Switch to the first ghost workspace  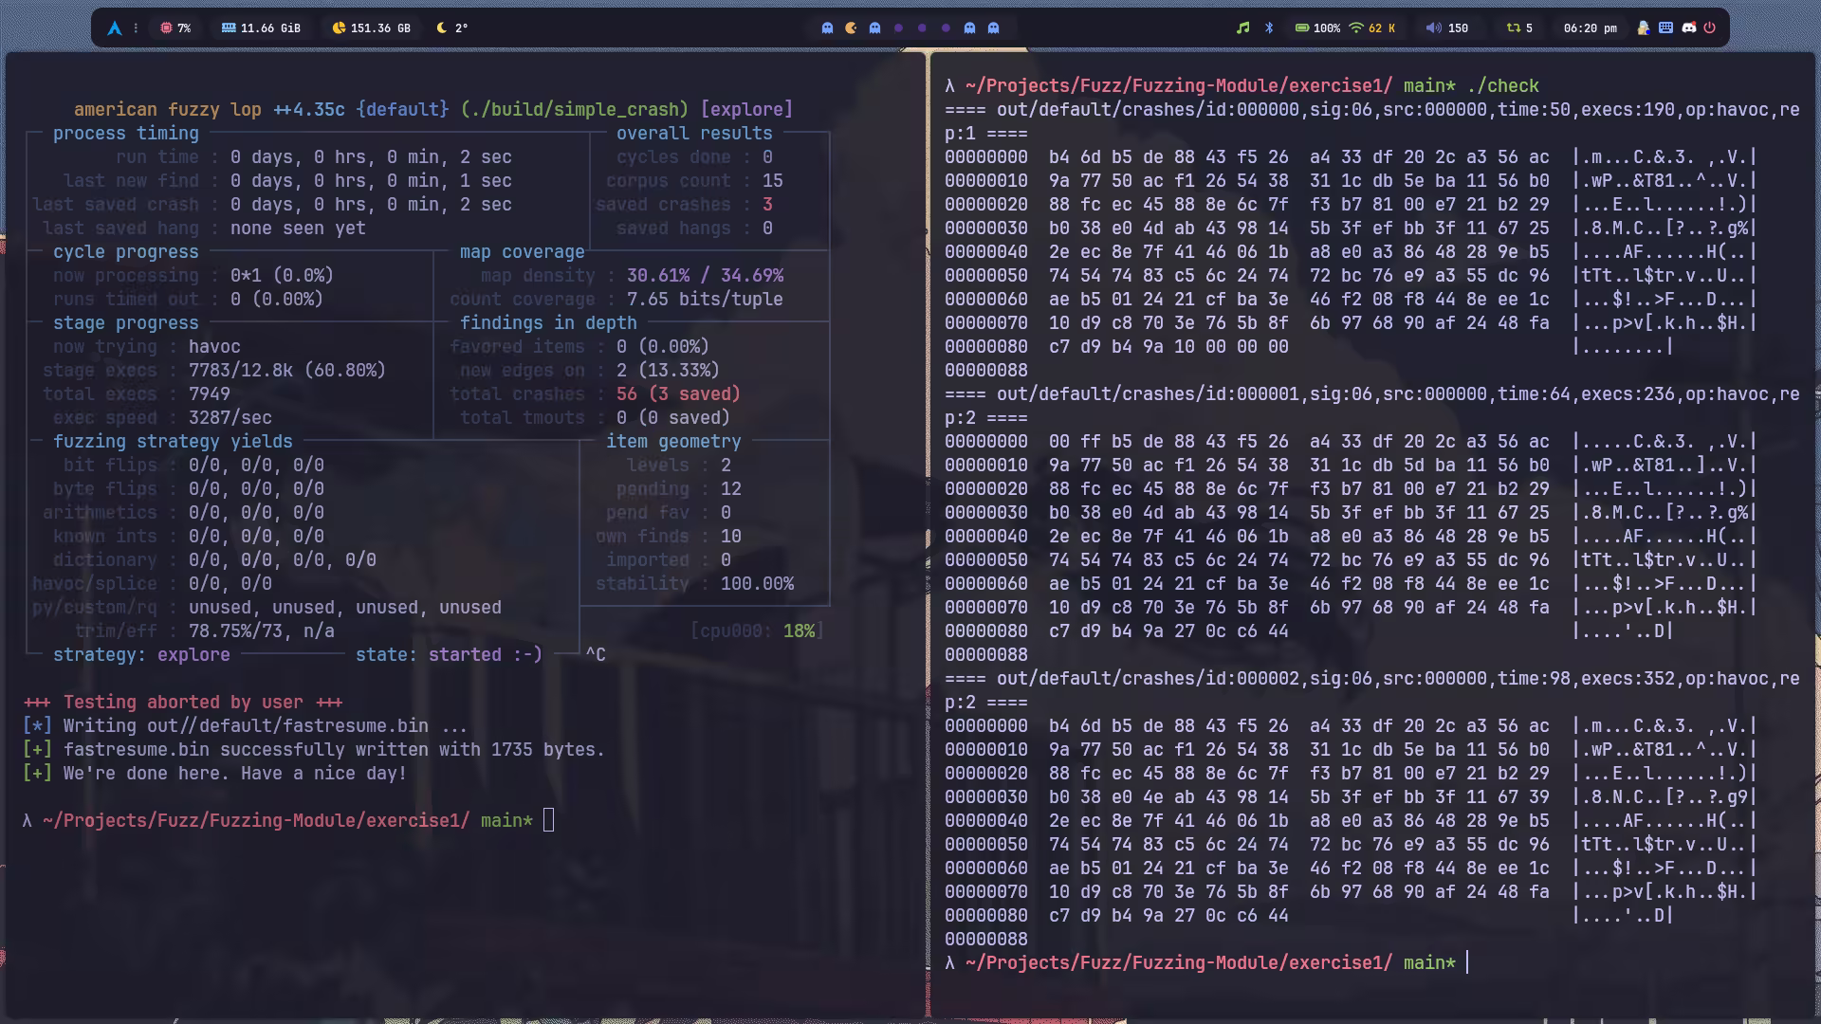pyautogui.click(x=827, y=28)
